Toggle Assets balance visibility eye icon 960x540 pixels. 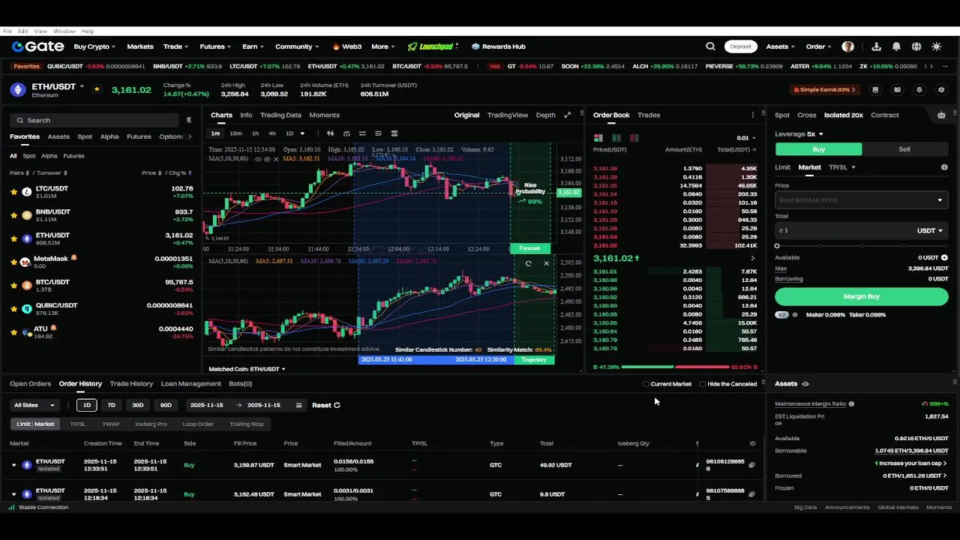[x=805, y=384]
